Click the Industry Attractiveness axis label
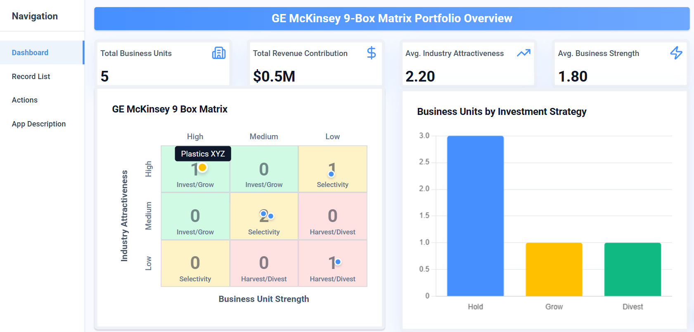 [124, 216]
